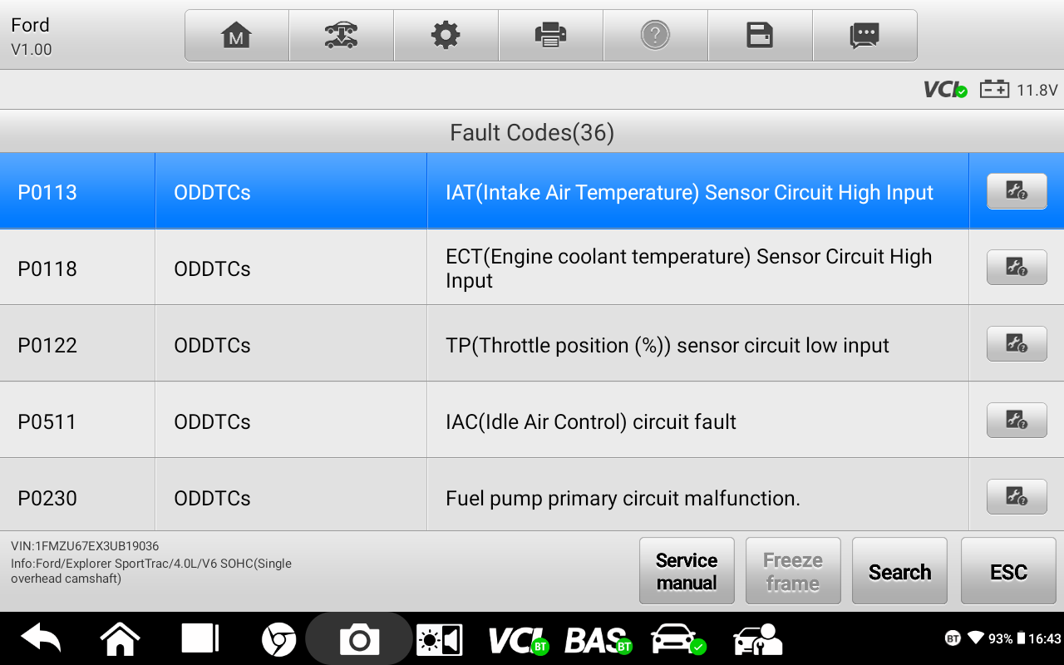1064x665 pixels.
Task: Open repair help for code P0118
Action: click(x=1016, y=268)
